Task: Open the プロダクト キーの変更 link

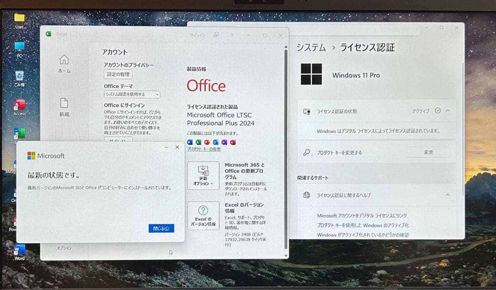Action: coord(204,149)
